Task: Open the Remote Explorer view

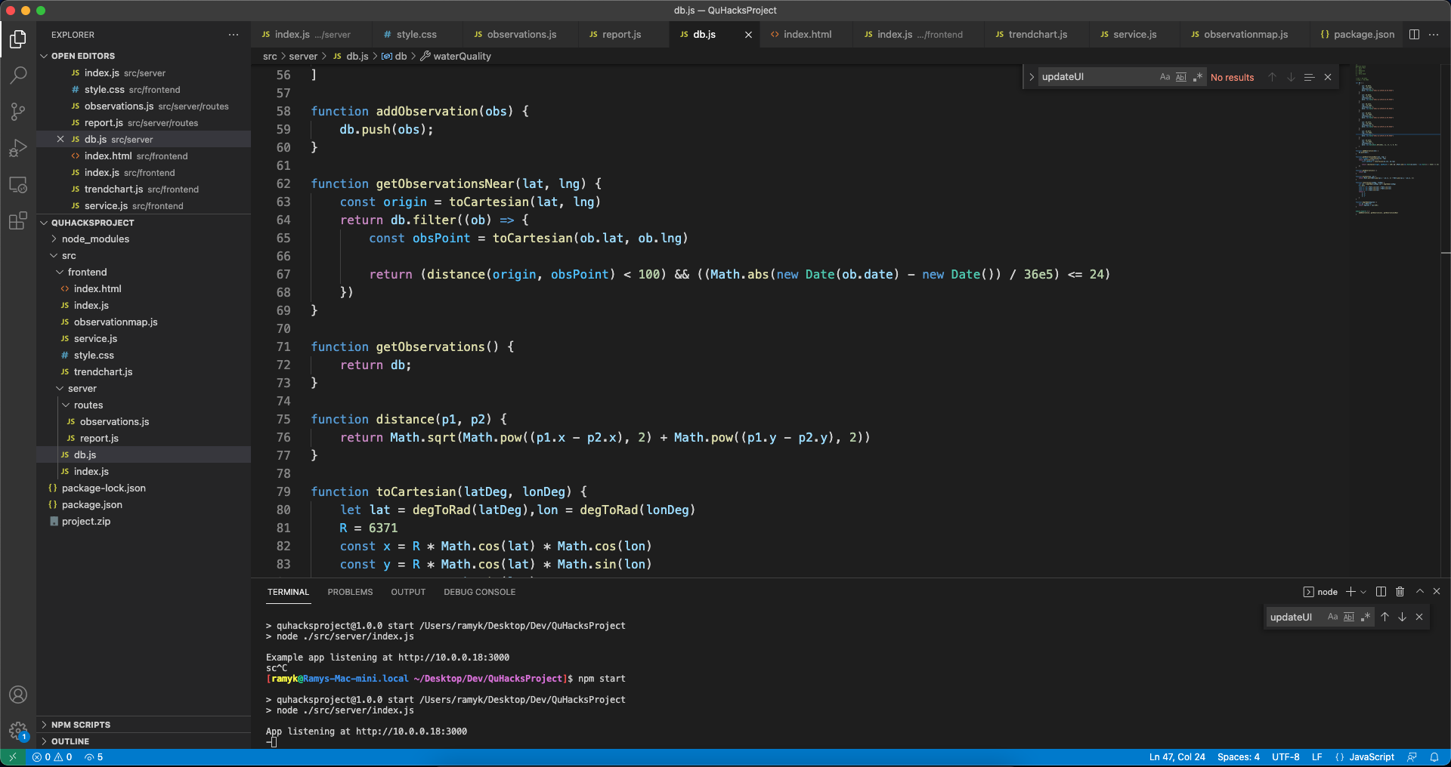Action: pyautogui.click(x=18, y=184)
